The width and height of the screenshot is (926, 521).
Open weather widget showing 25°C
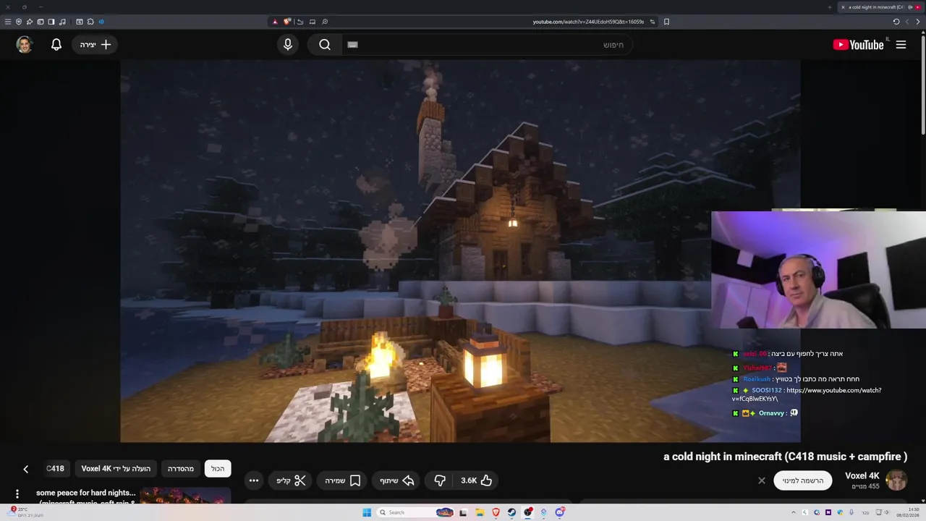[x=27, y=512]
